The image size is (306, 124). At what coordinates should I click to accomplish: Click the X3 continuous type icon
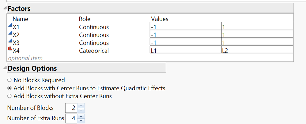[x=10, y=41]
